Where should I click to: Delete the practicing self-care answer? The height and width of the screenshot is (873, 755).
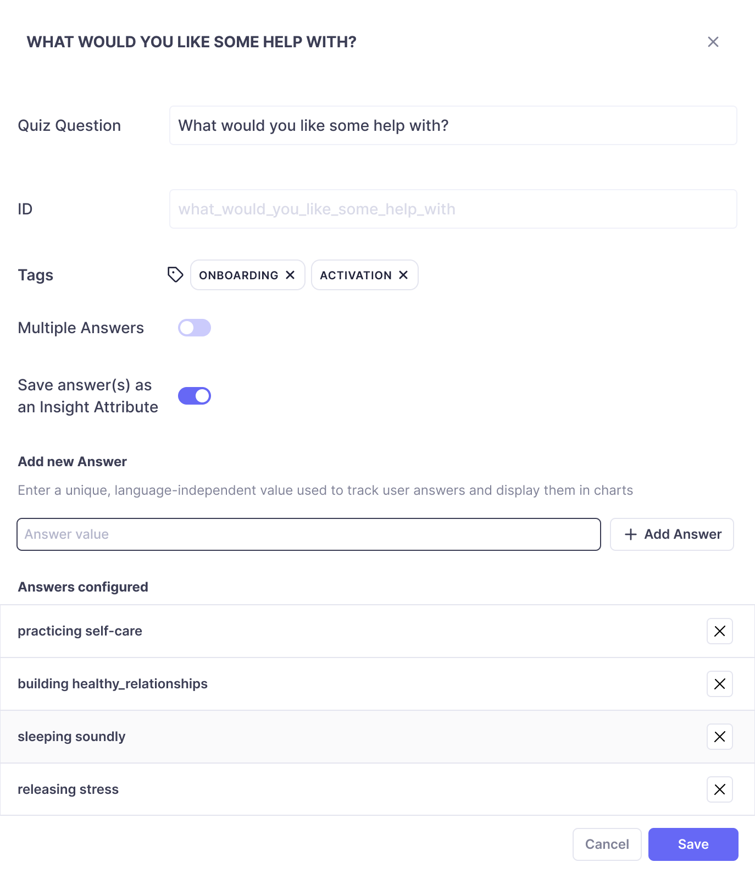point(720,631)
